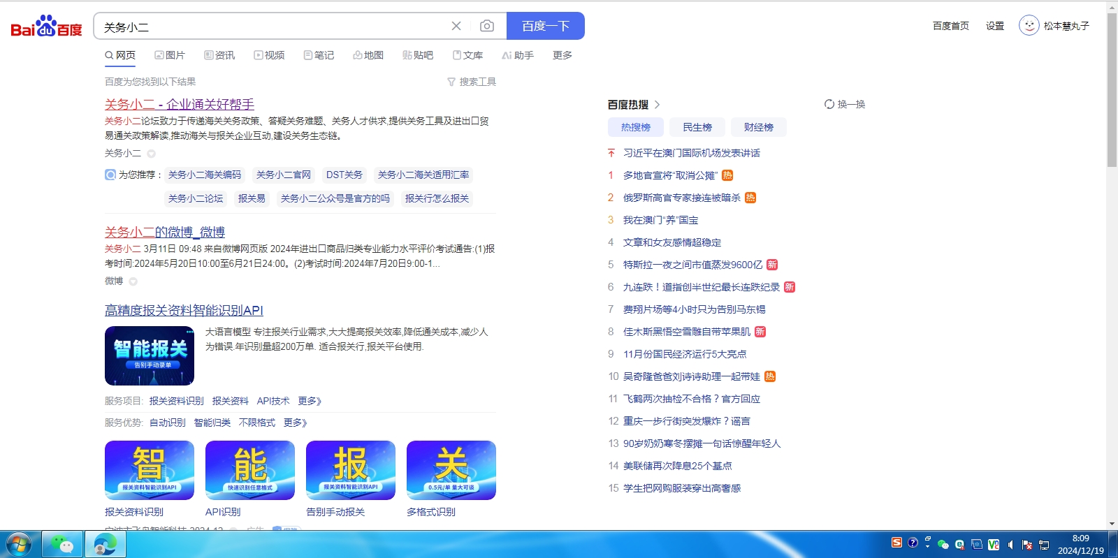
Task: Open 关务小二 - 企业通关好帮手 result
Action: click(x=180, y=104)
